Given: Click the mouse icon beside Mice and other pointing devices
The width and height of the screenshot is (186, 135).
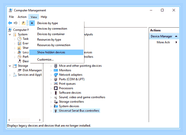Looking at the screenshot, I should click(55, 66).
